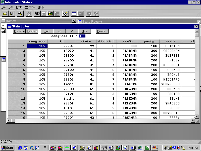Click the Delete... button
Image resolution: width=201 pixels, height=151 pixels.
(x=102, y=31)
